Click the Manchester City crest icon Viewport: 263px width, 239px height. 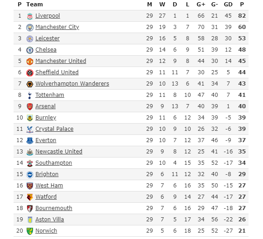30,27
